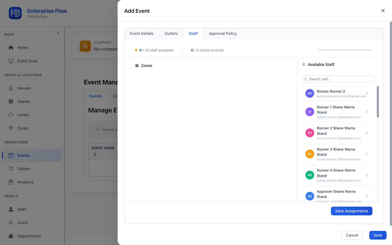Screen dimensions: 392x245
Task: Click the R4 avatar badge
Action: pos(310,175)
